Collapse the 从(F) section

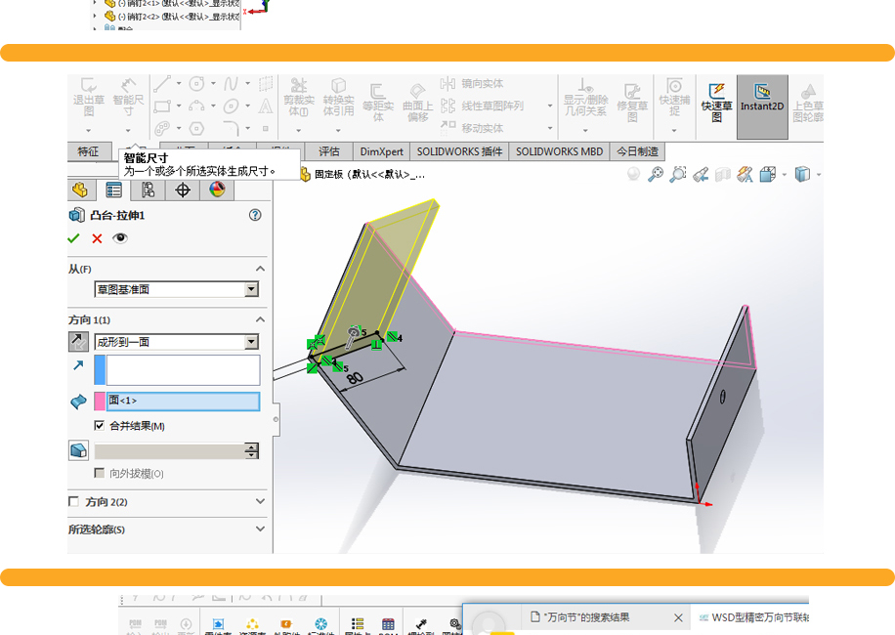point(260,269)
